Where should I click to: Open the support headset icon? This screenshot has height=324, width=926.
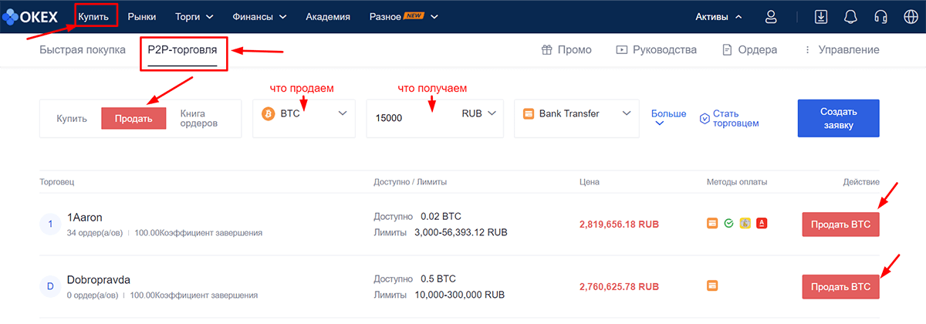(x=880, y=16)
